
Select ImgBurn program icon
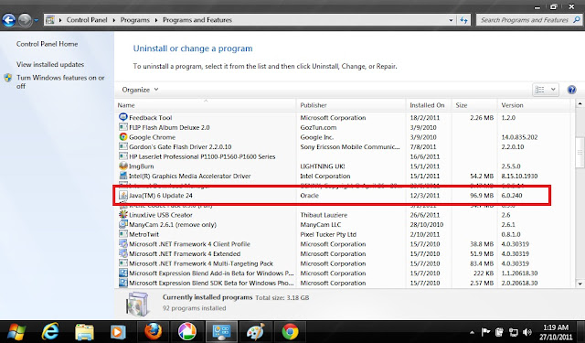tap(123, 166)
